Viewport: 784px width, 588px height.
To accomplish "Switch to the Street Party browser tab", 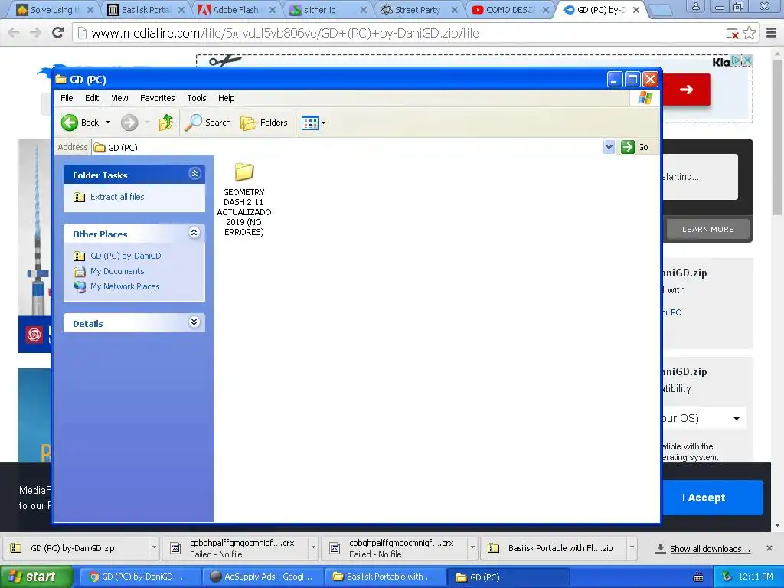I will coord(417,10).
